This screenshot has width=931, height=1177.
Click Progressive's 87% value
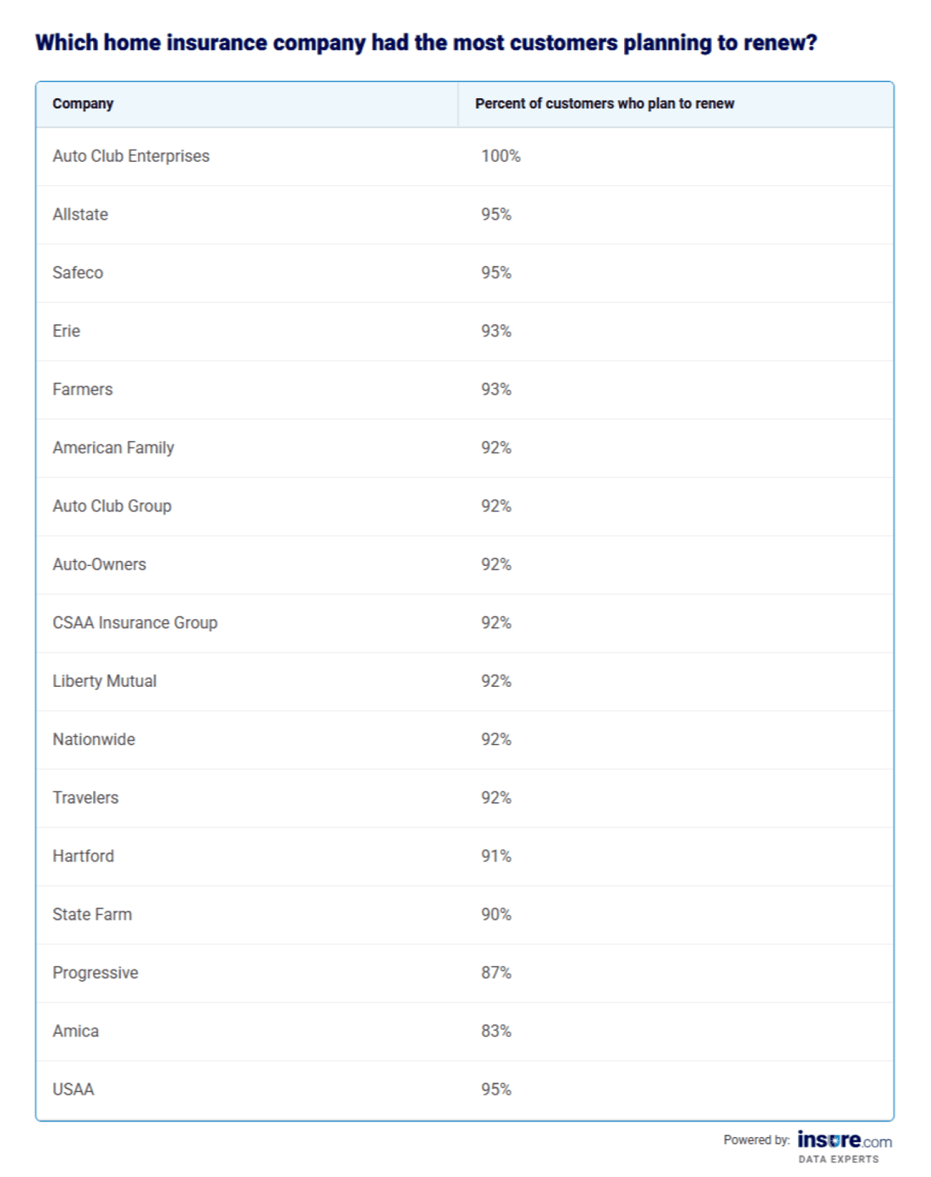496,973
